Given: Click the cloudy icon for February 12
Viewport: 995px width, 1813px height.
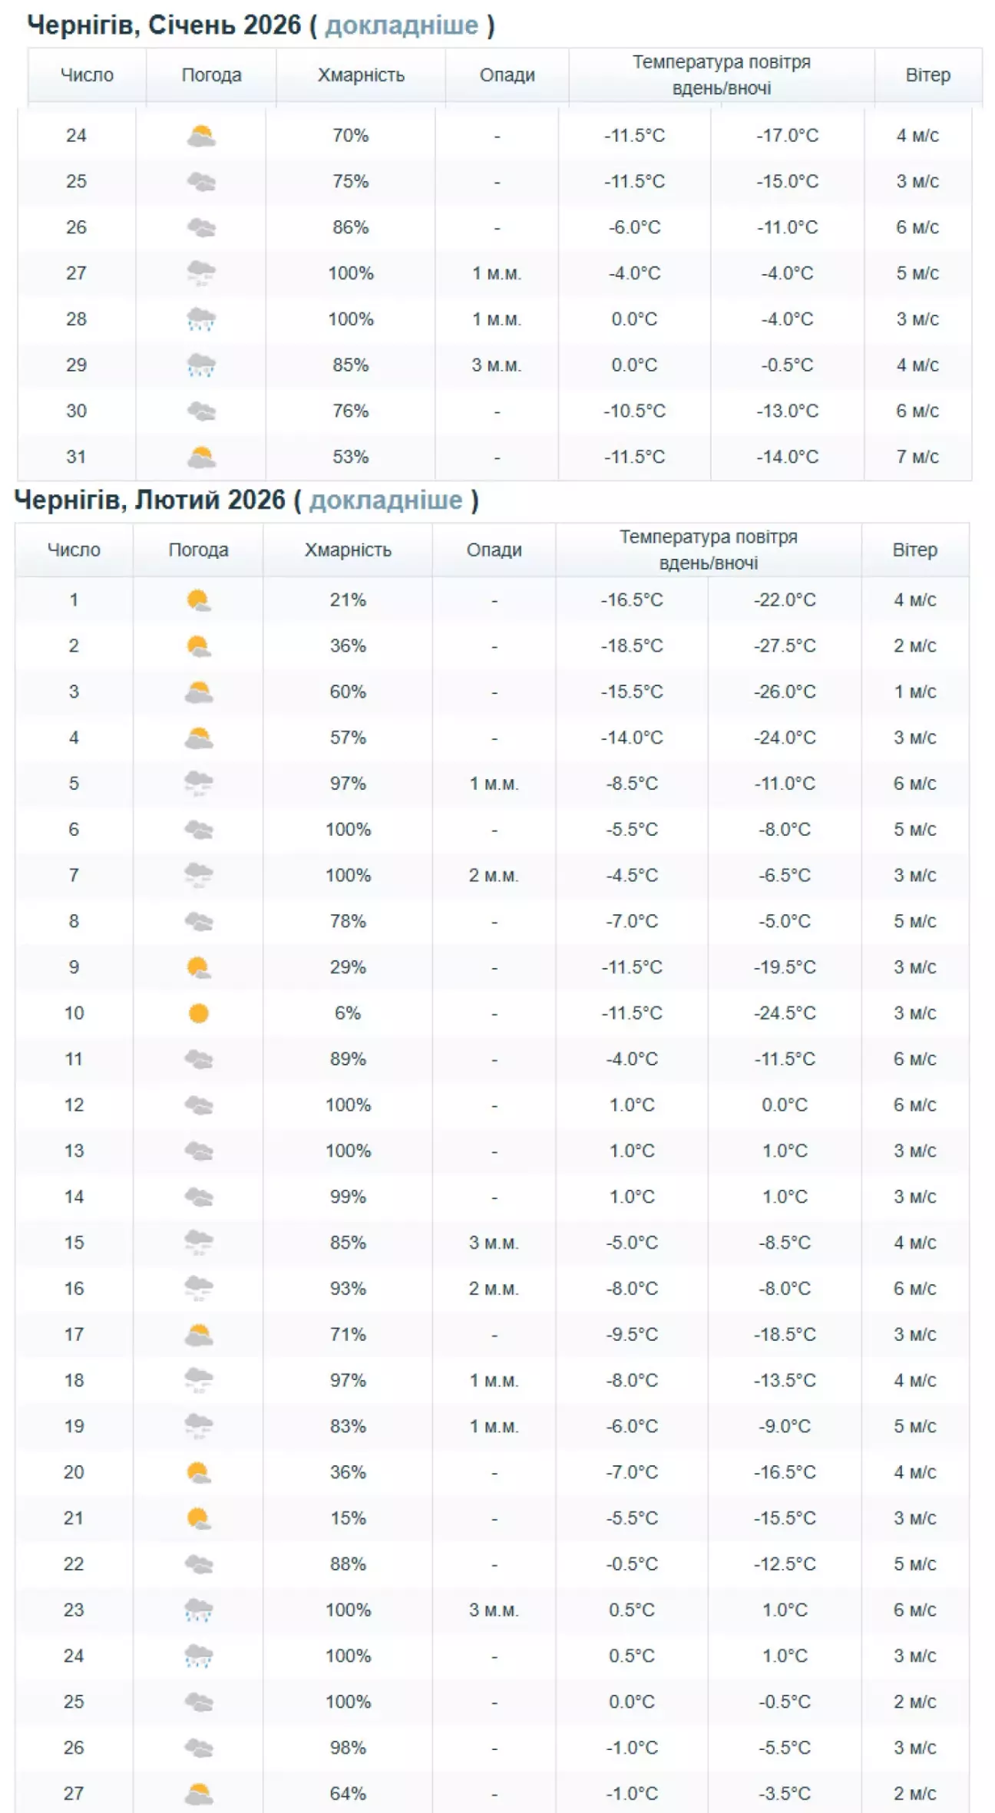Looking at the screenshot, I should (198, 1105).
